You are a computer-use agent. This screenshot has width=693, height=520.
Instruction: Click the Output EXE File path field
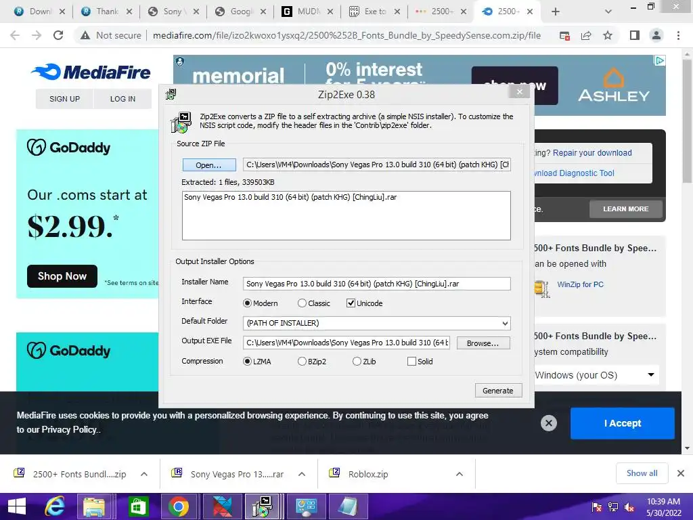click(346, 343)
